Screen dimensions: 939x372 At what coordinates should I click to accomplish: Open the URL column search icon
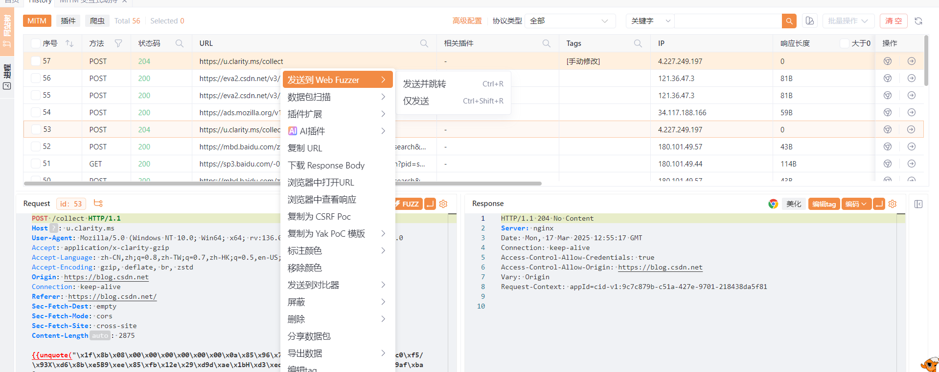point(424,43)
